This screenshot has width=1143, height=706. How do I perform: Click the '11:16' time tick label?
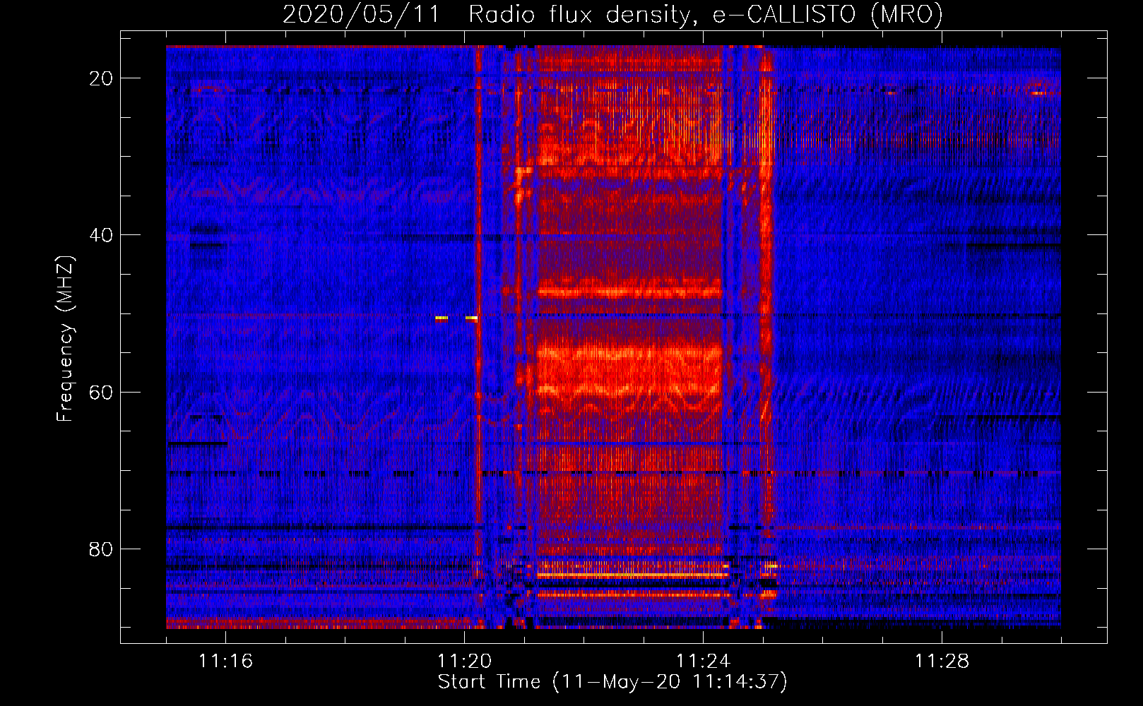pos(226,662)
